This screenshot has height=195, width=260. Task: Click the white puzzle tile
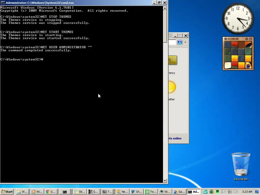[x=228, y=65]
